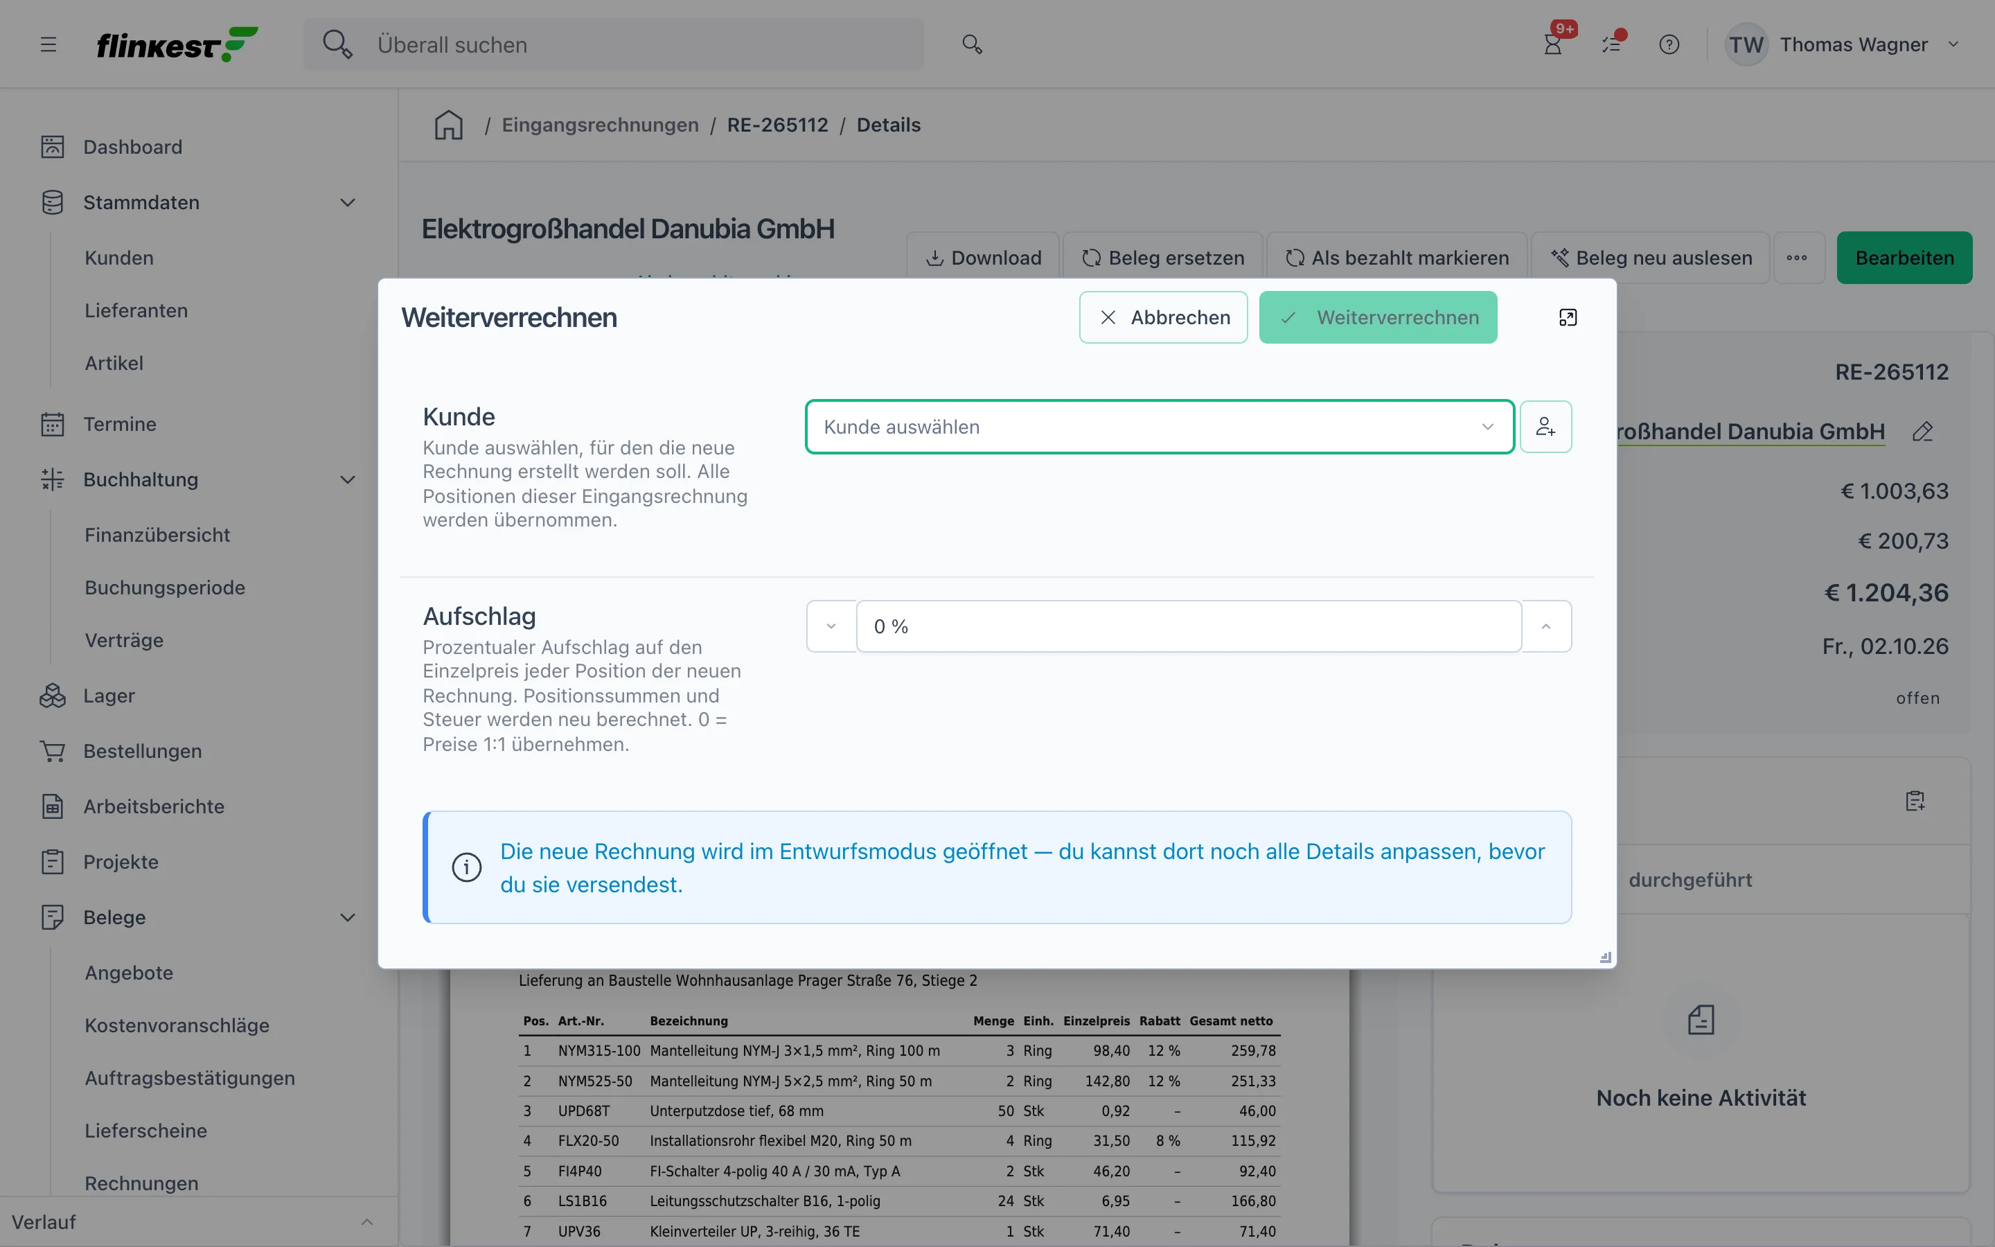Viewport: 1995px width, 1247px height.
Task: Collapse the Buchhaltung section
Action: tap(348, 480)
